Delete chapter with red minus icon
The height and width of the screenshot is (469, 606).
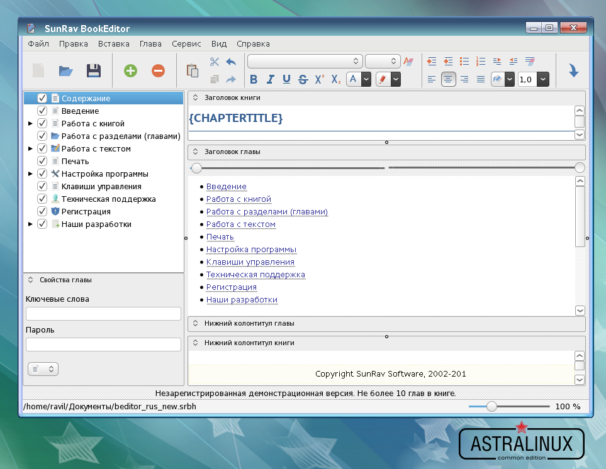(158, 70)
